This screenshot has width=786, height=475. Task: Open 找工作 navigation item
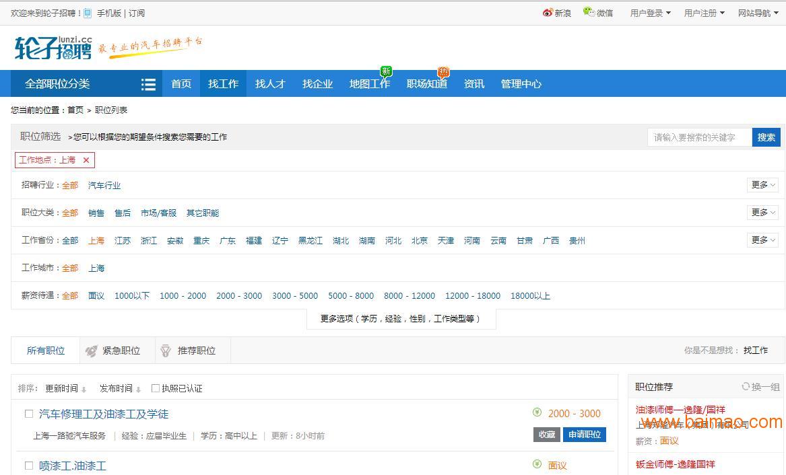(x=223, y=84)
